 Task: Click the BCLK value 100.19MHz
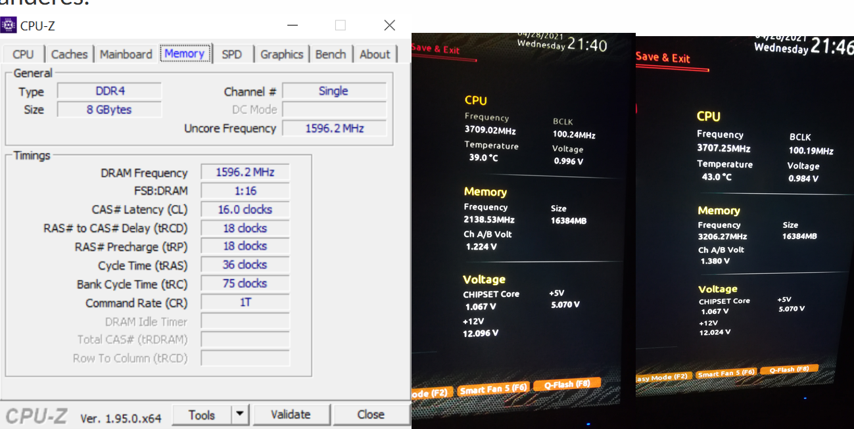coord(811,150)
